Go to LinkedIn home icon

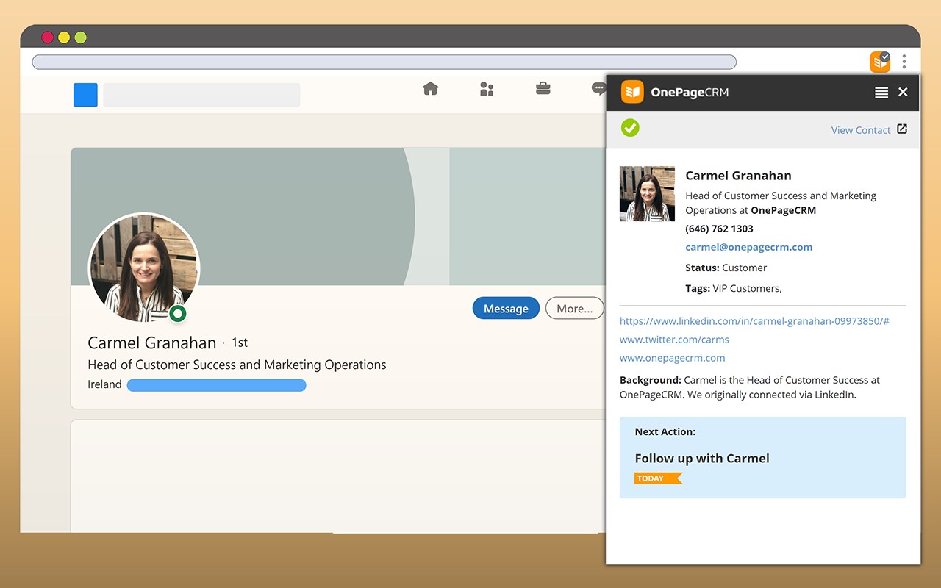point(431,89)
